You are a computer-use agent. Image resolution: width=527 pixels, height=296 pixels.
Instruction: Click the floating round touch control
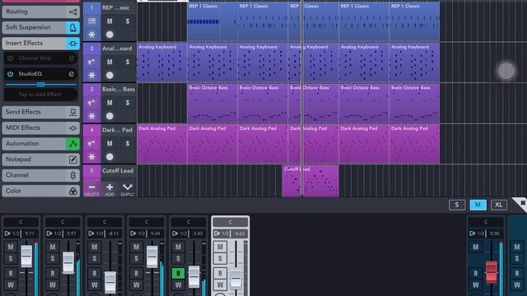(506, 71)
